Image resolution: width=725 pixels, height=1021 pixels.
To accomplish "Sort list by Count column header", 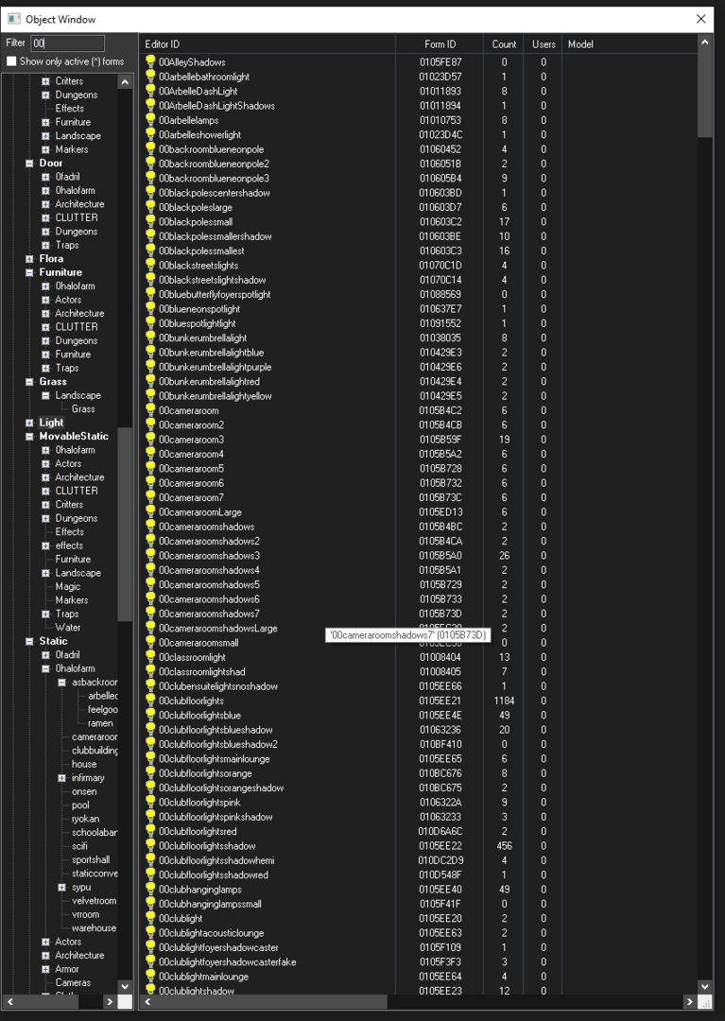I will pyautogui.click(x=504, y=43).
